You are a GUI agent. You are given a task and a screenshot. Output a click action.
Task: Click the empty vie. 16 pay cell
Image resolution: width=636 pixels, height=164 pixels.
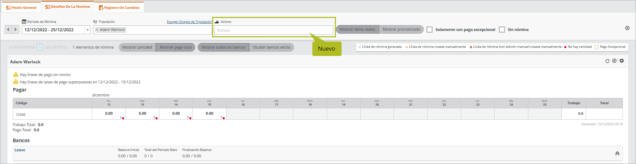click(243, 114)
